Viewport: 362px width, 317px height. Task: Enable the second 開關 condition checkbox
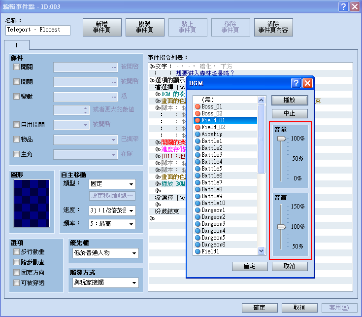16,81
